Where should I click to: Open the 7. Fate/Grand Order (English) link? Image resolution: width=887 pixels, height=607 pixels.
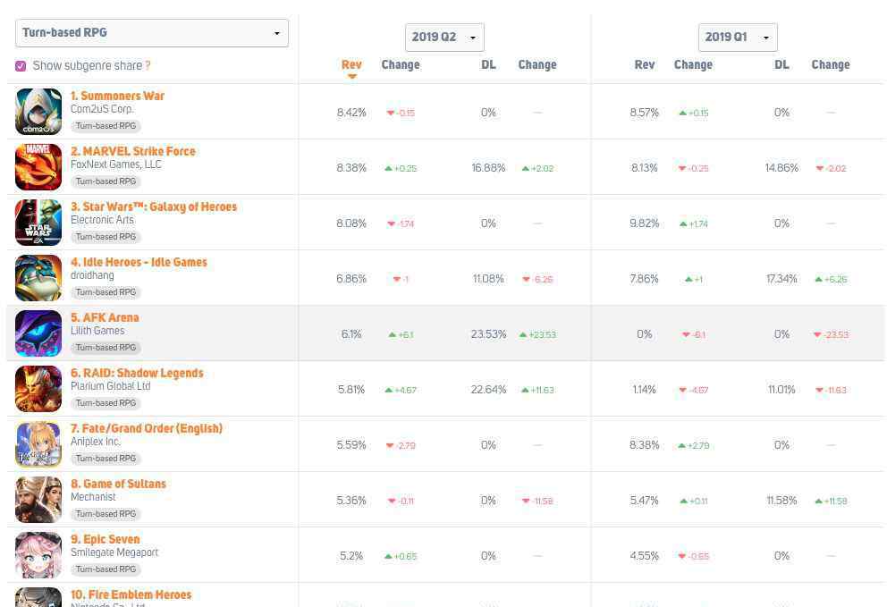point(147,429)
